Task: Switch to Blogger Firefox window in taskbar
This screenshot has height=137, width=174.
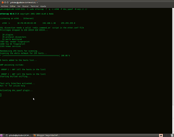Action: point(46,135)
